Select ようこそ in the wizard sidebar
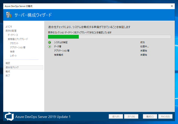178x124 pixels. [x=9, y=27]
